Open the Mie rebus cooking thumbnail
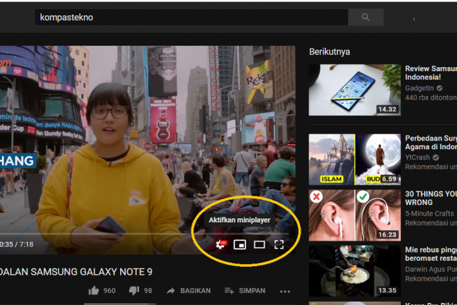The height and width of the screenshot is (305, 457). pyautogui.click(x=354, y=271)
